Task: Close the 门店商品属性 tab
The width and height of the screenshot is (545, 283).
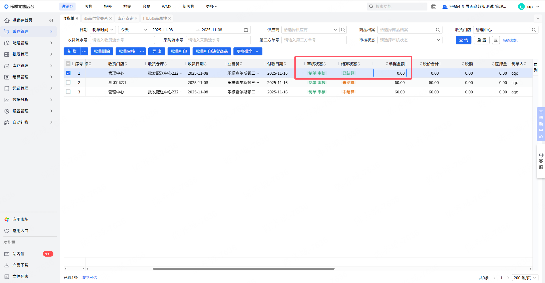Action: 170,18
